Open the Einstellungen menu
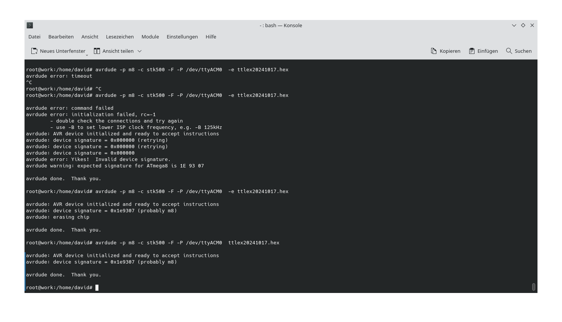This screenshot has width=562, height=322. [x=182, y=37]
